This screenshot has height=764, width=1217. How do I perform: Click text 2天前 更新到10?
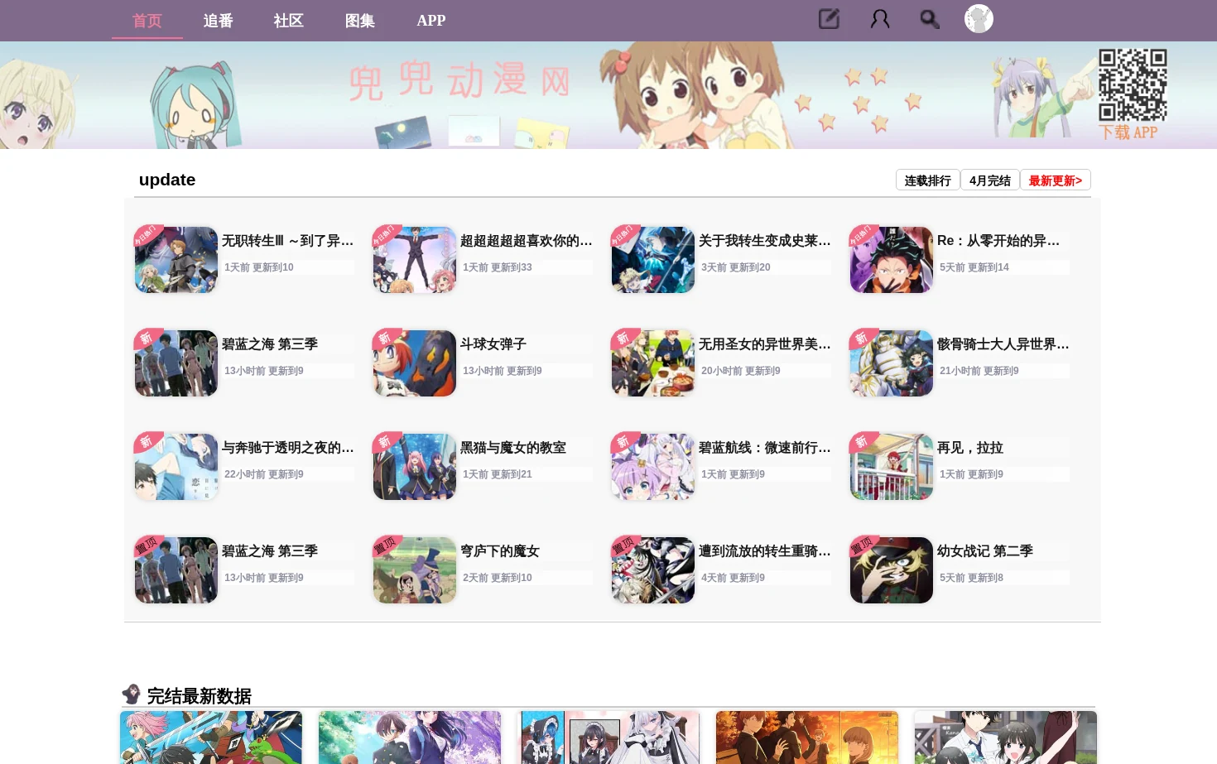click(x=498, y=578)
